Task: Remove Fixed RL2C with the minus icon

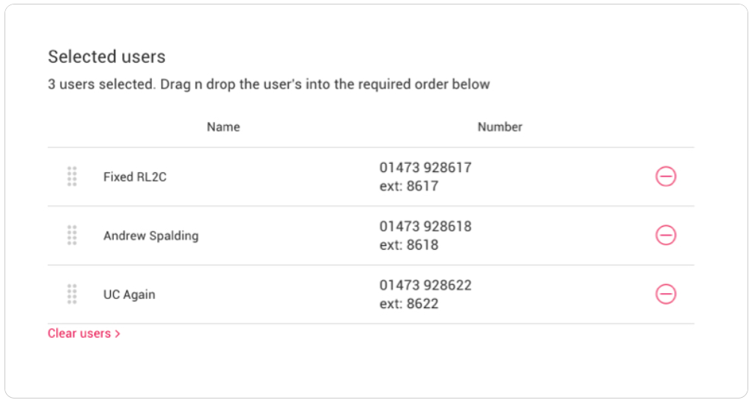Action: click(x=666, y=176)
